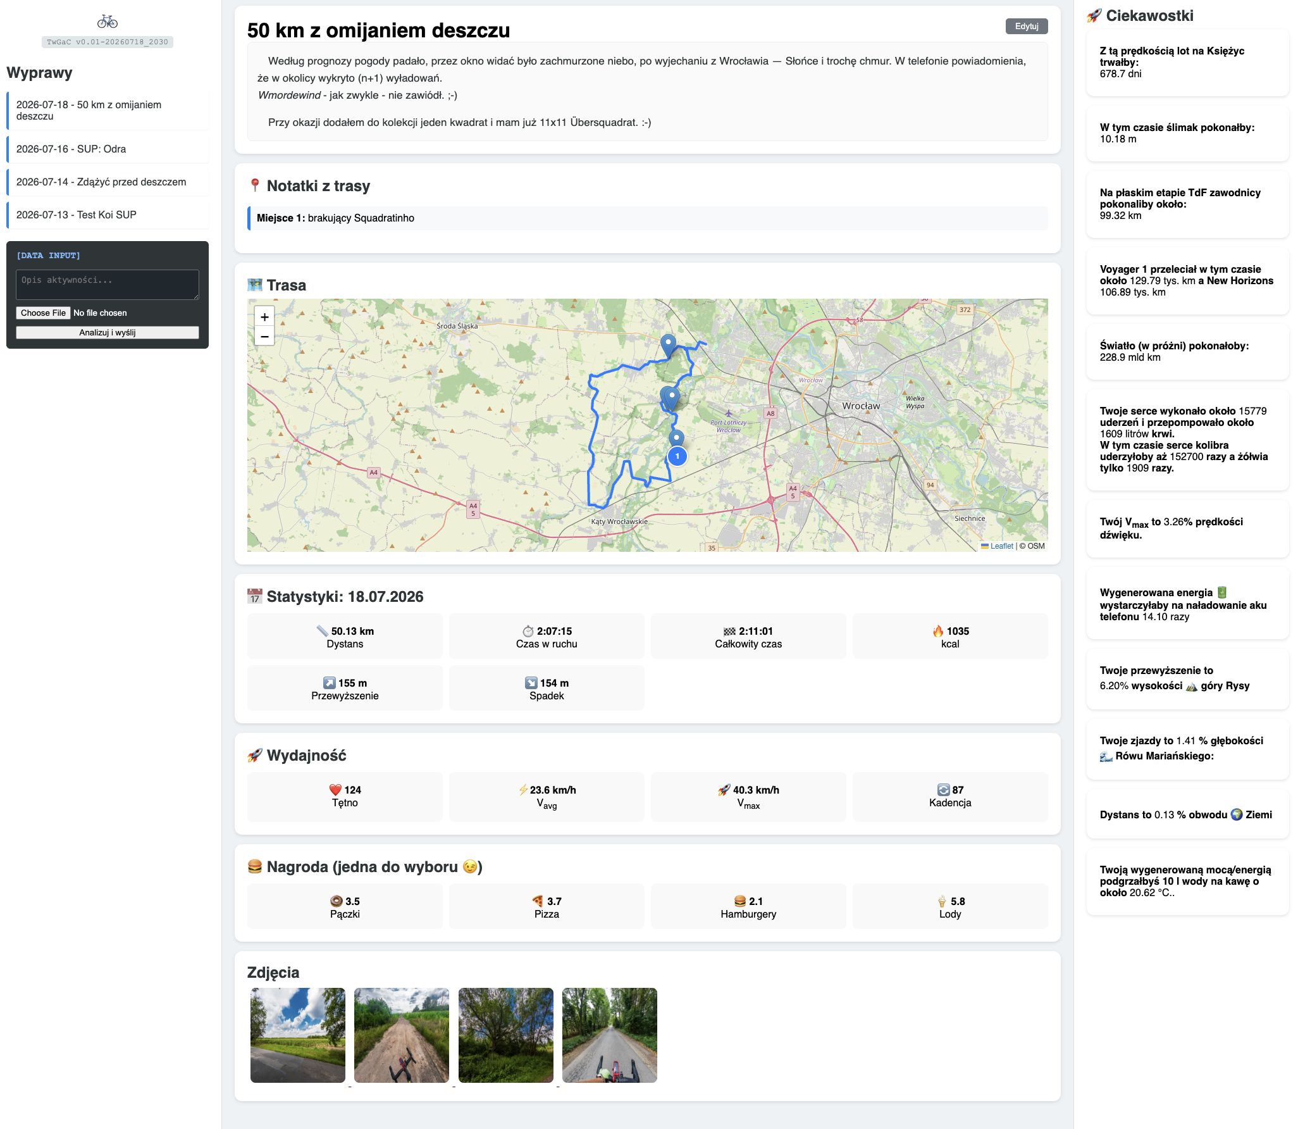Click Analizuj i wyślij button

(x=108, y=332)
